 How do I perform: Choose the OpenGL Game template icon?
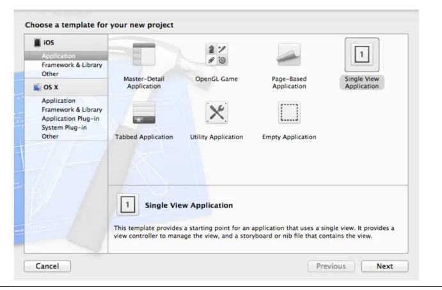click(216, 54)
